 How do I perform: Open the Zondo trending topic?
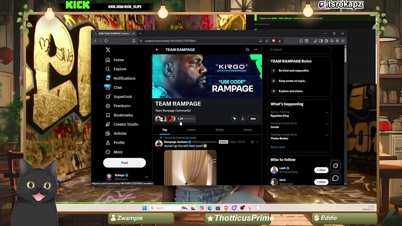pyautogui.click(x=275, y=127)
